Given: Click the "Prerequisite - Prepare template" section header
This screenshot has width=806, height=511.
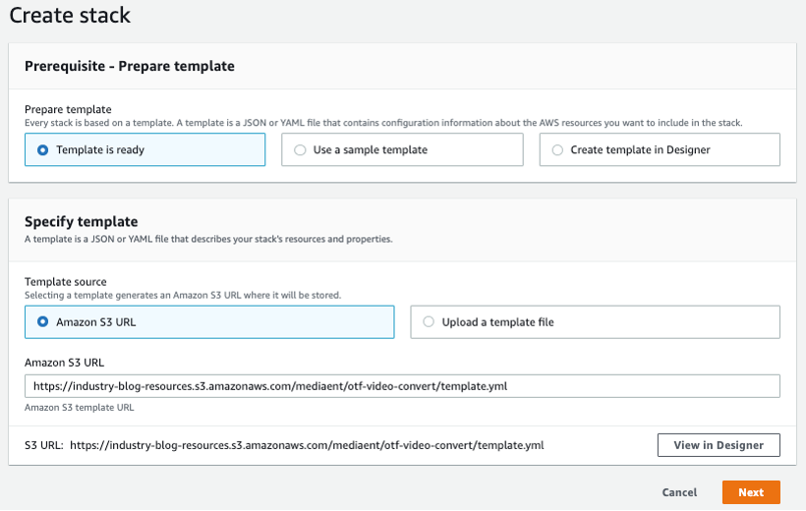Looking at the screenshot, I should [129, 67].
